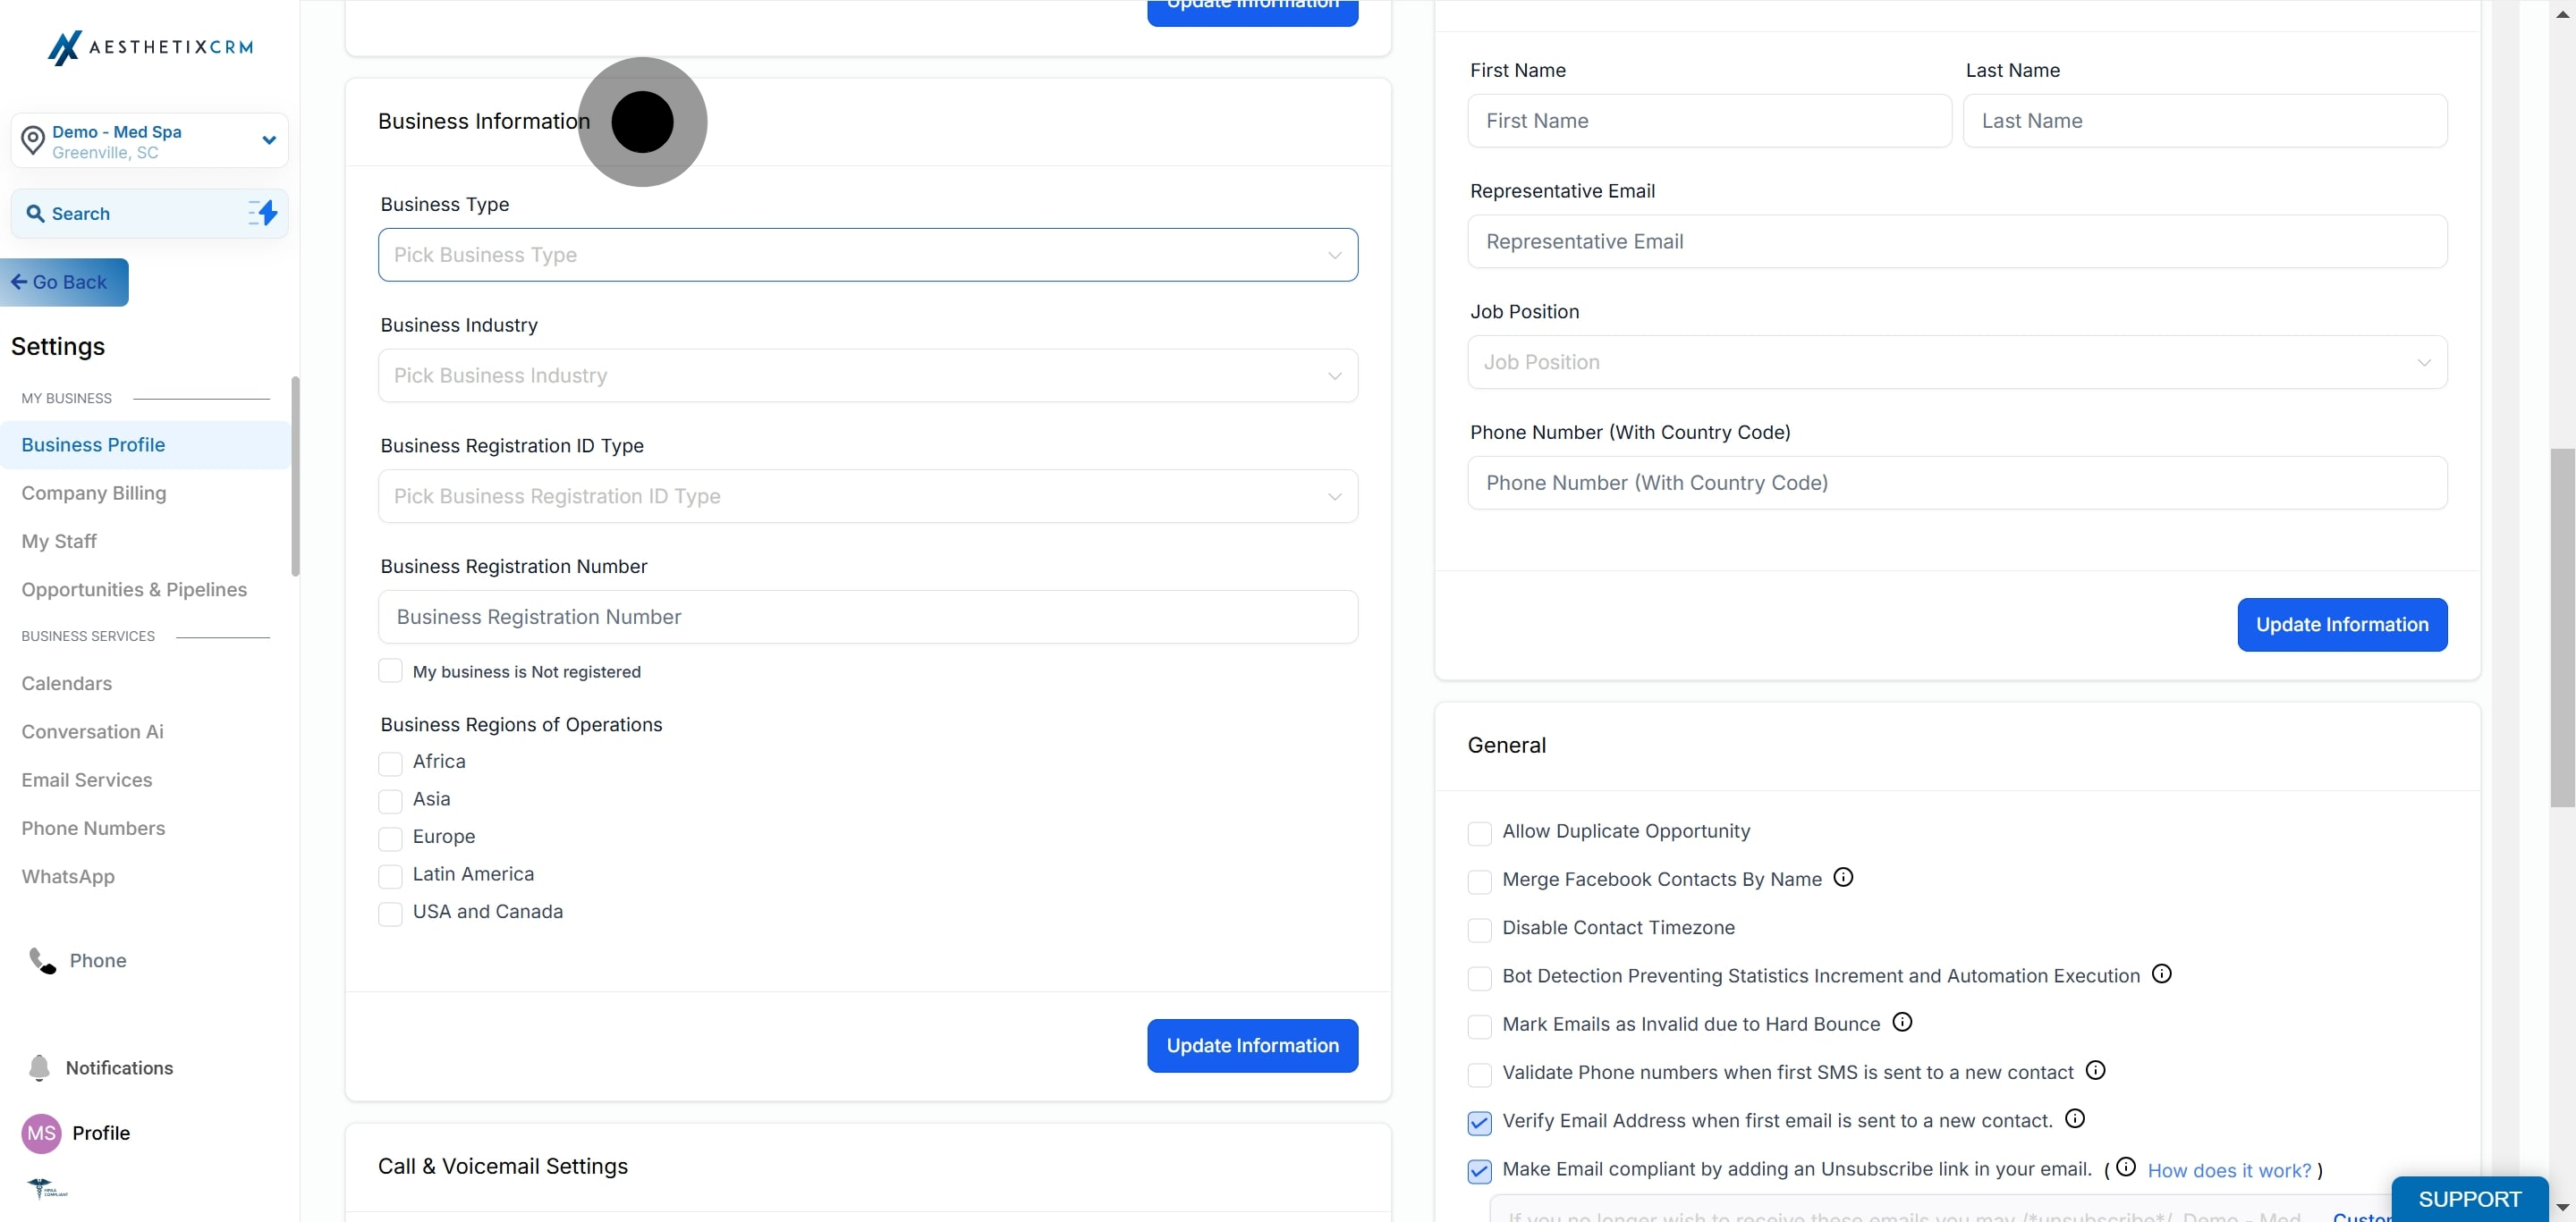Open Notifications bell icon
This screenshot has height=1222, width=2576.
(x=39, y=1067)
